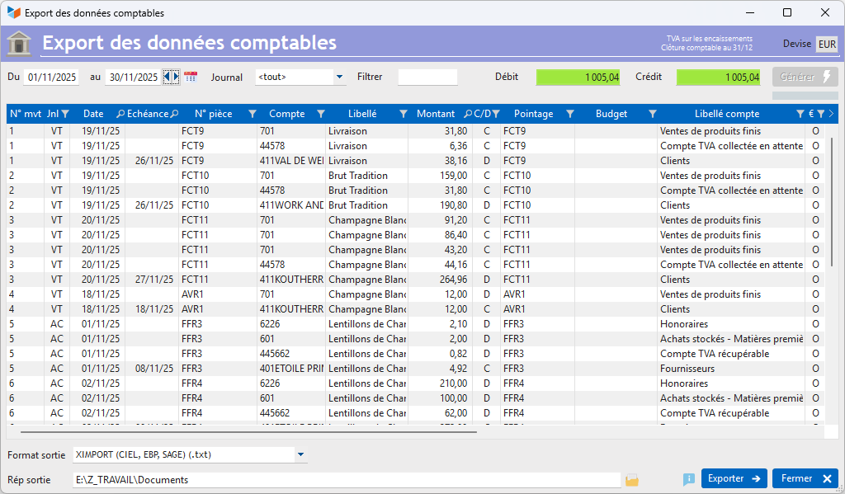Browse output folder with folder icon

coord(632,479)
